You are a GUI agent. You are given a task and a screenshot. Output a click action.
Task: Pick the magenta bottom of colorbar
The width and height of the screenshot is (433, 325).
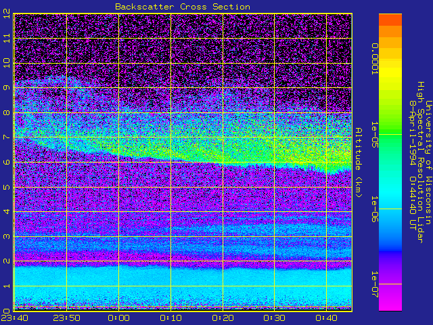390,299
